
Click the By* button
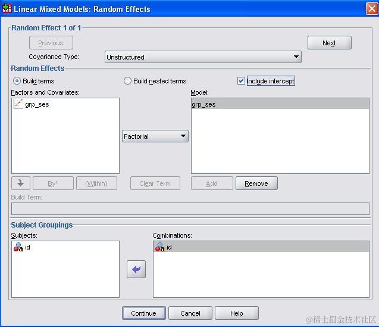click(53, 183)
